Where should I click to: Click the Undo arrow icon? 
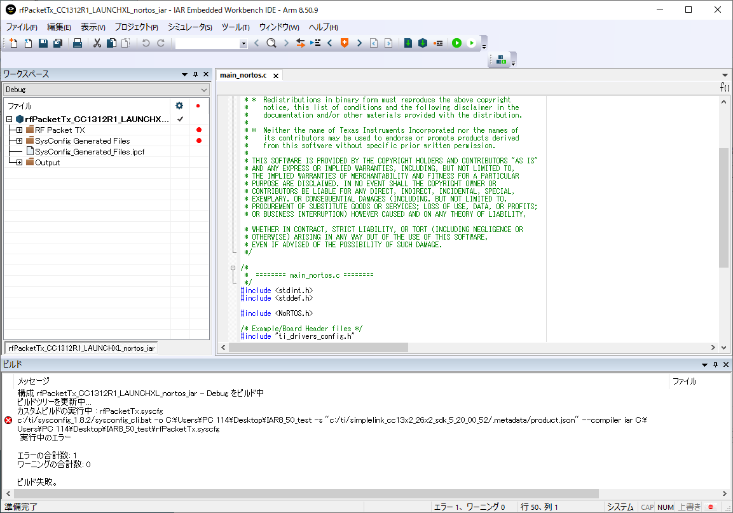point(146,43)
